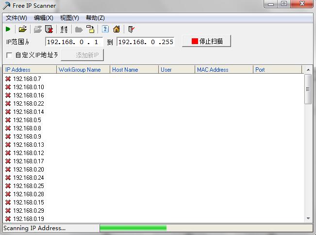The width and height of the screenshot is (316, 235).
Task: Select the 192.168.0.22 row
Action: pos(28,103)
